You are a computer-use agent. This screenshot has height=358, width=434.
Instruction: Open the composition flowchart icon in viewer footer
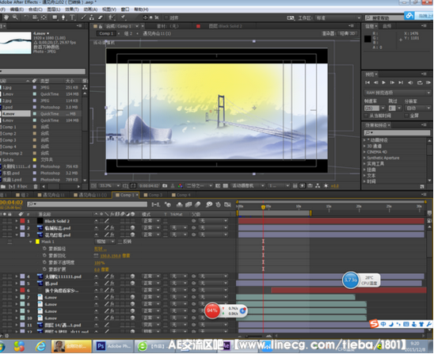point(318,186)
